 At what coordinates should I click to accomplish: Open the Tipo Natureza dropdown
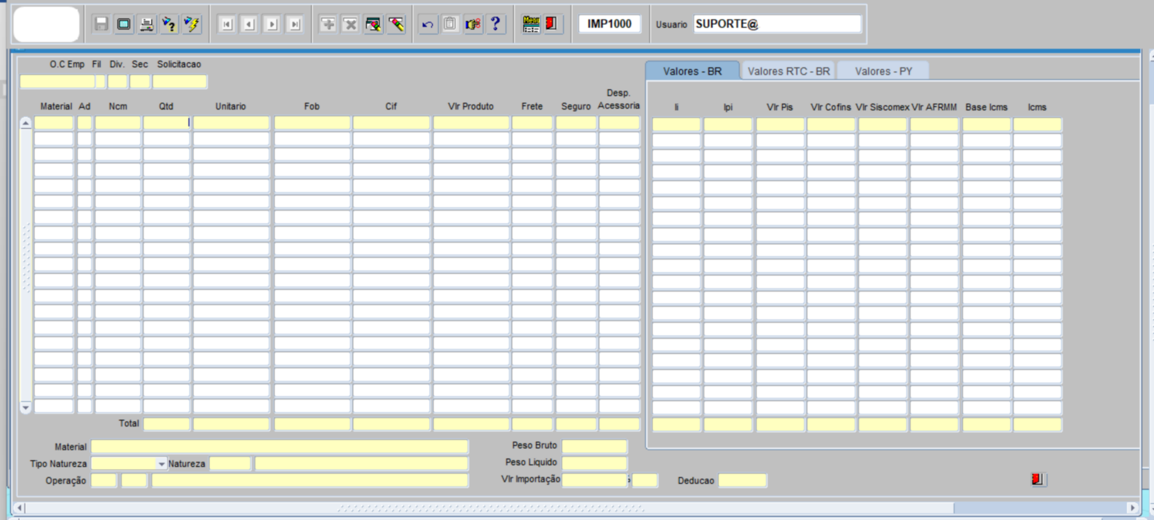pyautogui.click(x=161, y=464)
